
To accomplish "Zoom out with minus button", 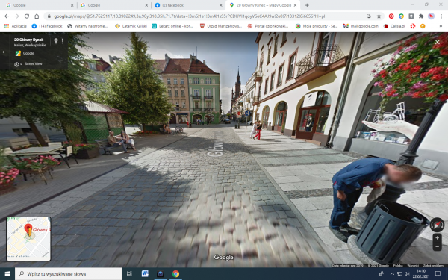I will 437,246.
